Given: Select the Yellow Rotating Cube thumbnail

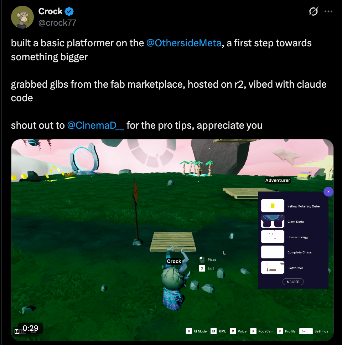Looking at the screenshot, I should pos(273,206).
